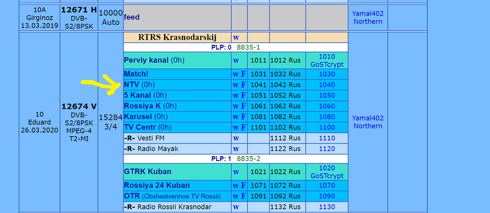This screenshot has width=490, height=213.
Task: Click SID value 1050 for 5 Kanal
Action: point(327,96)
